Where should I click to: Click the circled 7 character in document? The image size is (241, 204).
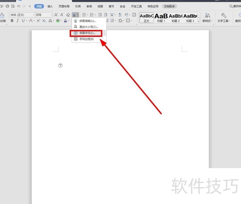61,65
